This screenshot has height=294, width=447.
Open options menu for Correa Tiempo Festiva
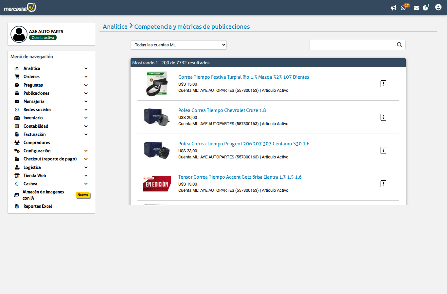[x=383, y=84]
